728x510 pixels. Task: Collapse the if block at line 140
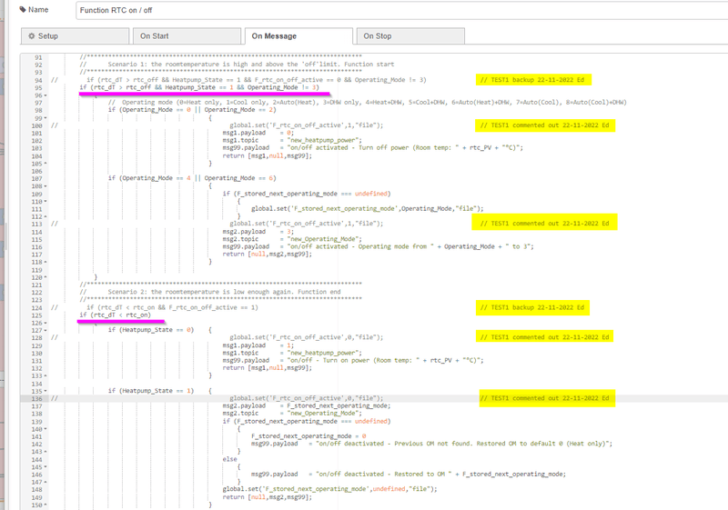(45, 428)
